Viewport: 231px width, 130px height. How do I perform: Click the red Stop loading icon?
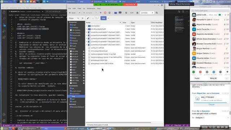105,13
